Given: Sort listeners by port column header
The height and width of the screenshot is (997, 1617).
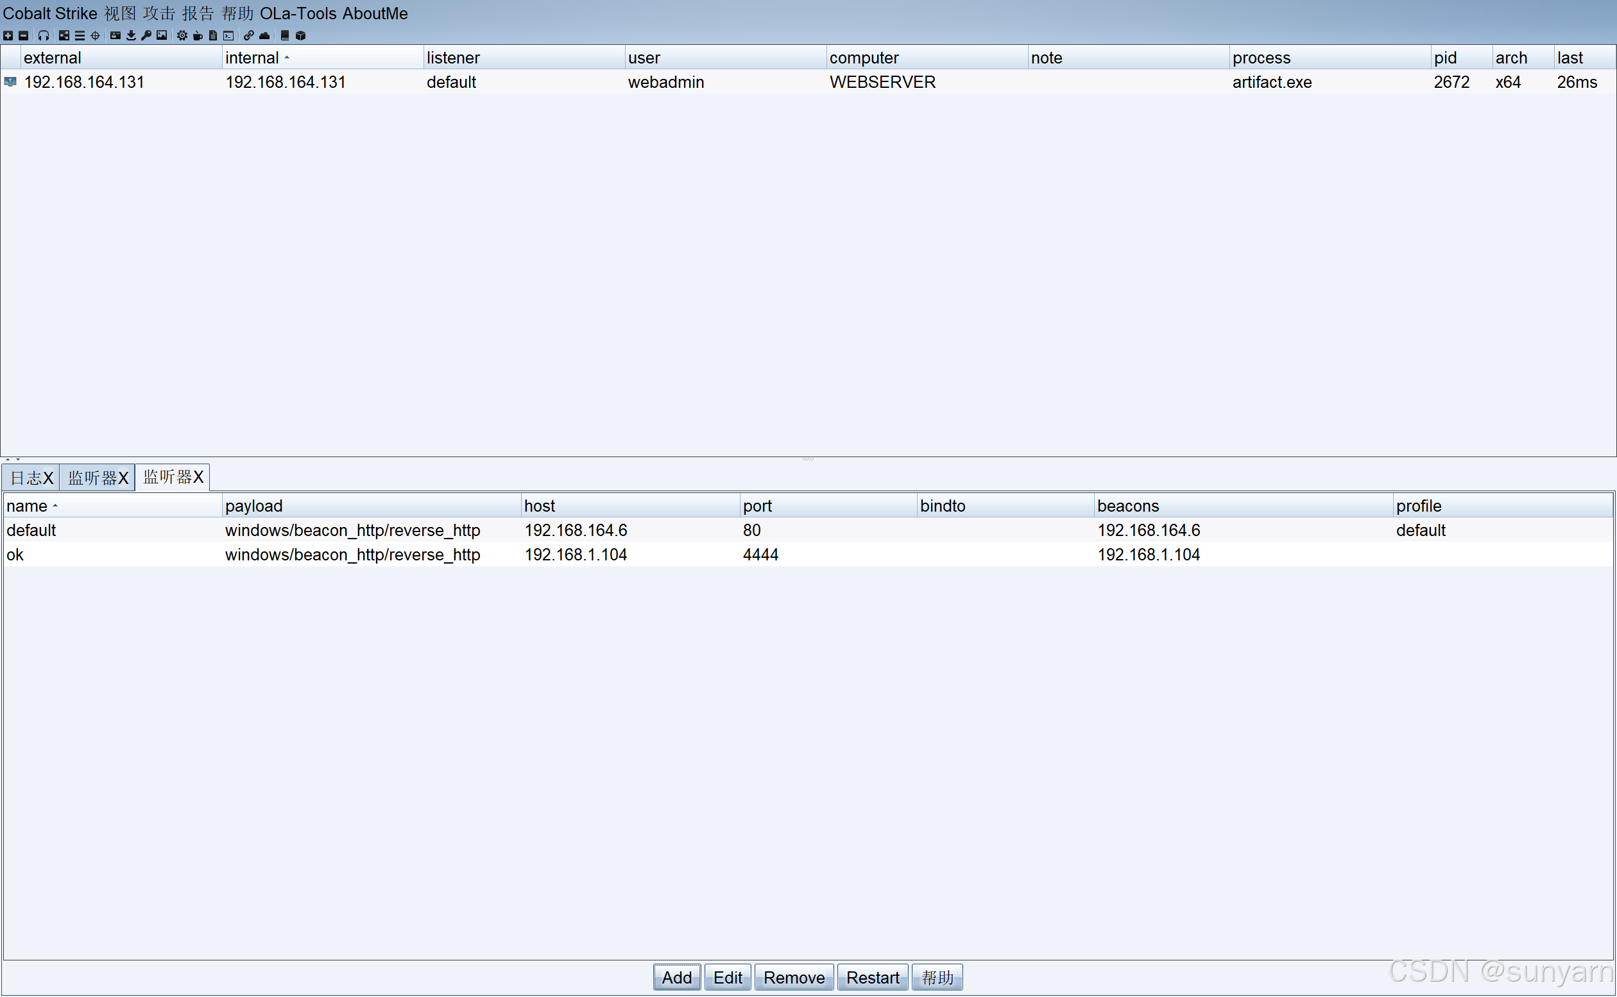Looking at the screenshot, I should (757, 506).
